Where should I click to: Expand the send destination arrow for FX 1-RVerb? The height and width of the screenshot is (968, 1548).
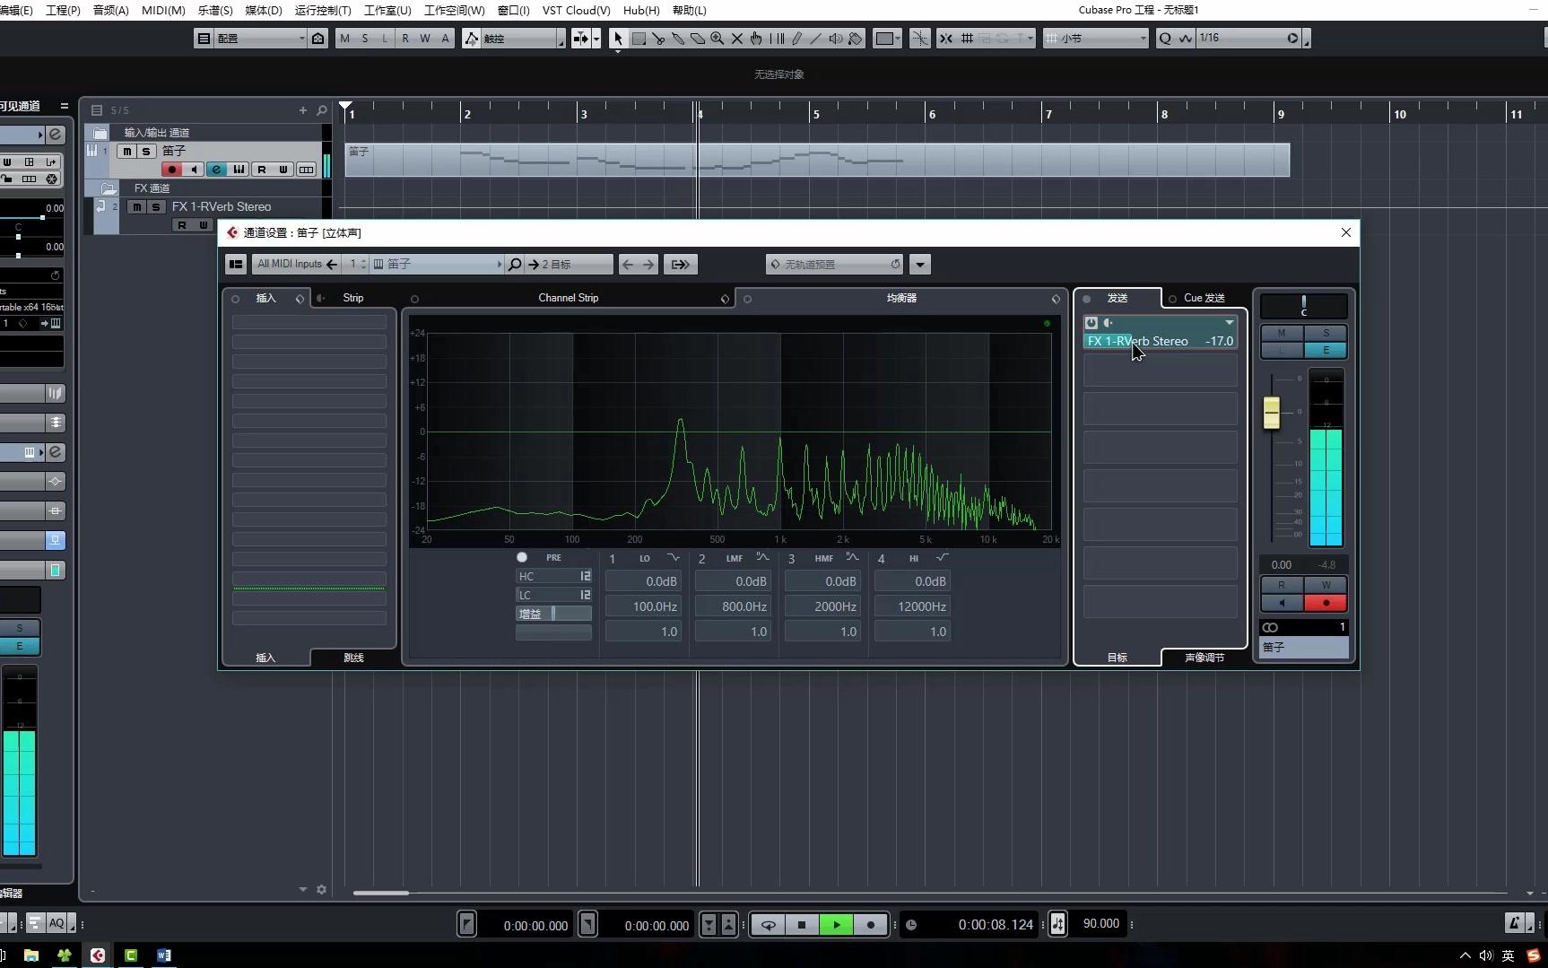1230,323
